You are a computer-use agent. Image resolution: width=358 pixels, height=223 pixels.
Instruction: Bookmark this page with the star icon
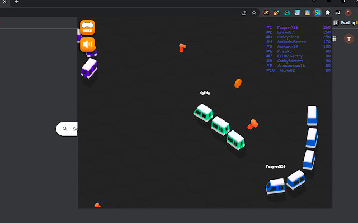254,13
